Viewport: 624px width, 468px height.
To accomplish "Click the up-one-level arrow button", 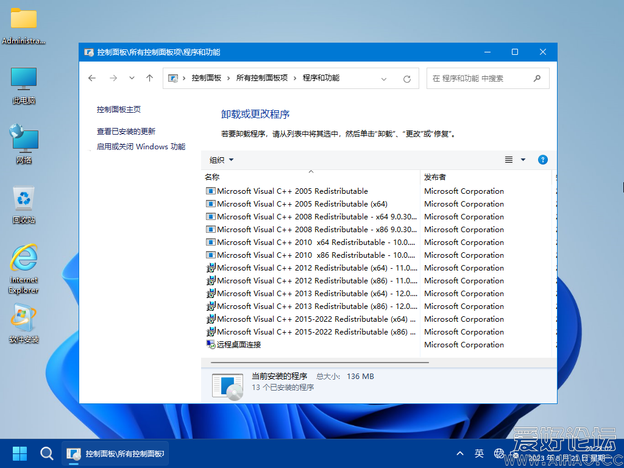I will pos(149,78).
